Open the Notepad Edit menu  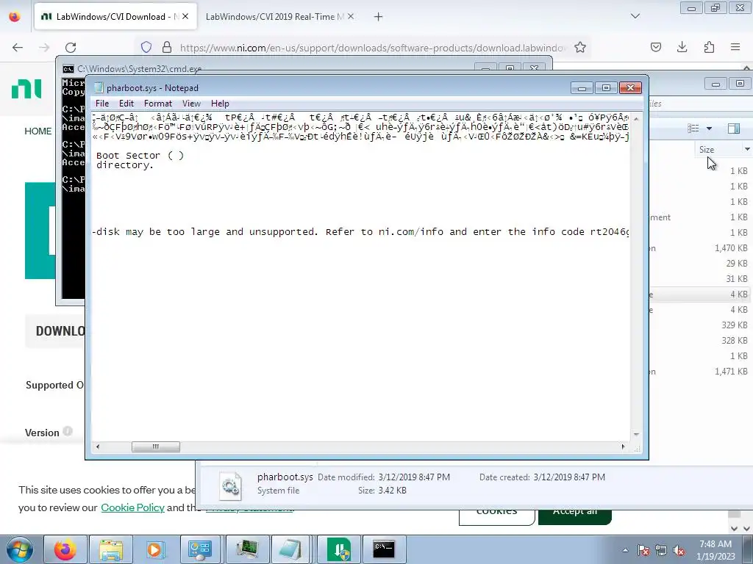click(126, 104)
